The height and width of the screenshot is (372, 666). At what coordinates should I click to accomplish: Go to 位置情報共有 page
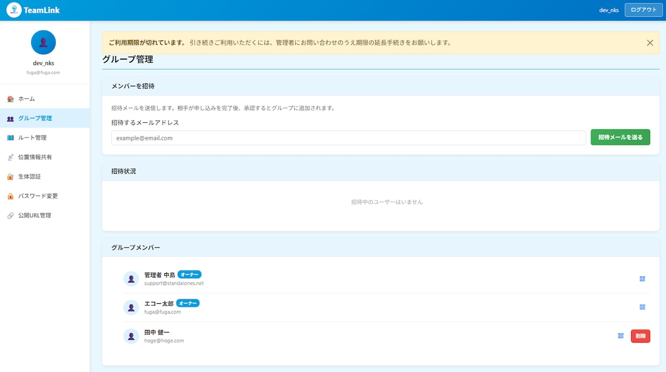pos(45,157)
